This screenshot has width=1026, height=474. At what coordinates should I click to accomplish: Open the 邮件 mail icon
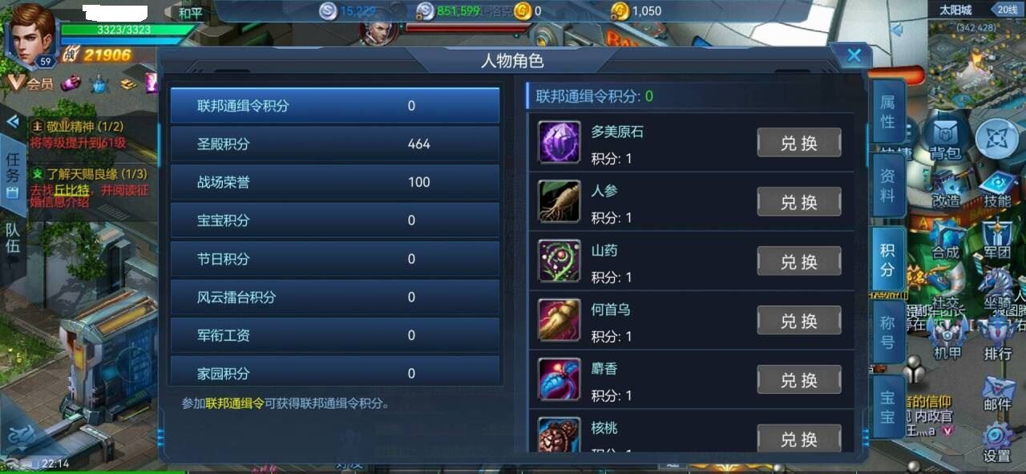tap(996, 394)
